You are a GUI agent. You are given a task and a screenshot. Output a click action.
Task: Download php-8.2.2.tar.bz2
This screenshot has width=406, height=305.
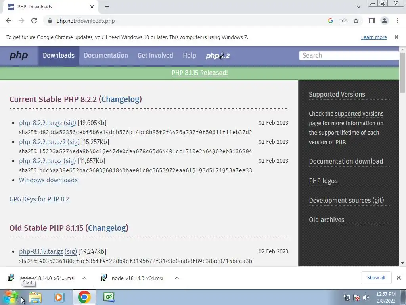click(42, 142)
